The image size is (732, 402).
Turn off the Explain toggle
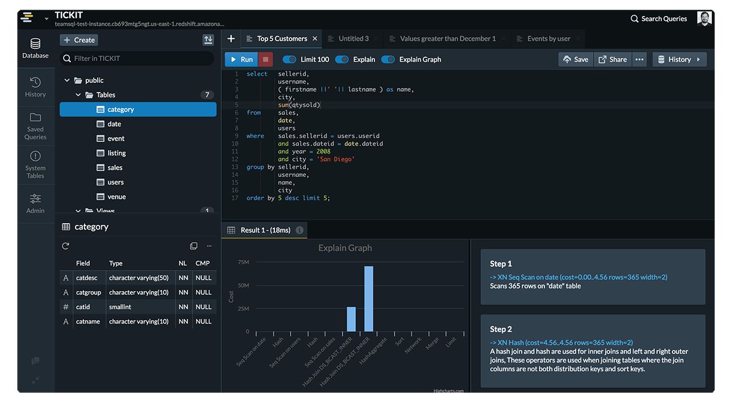point(343,59)
